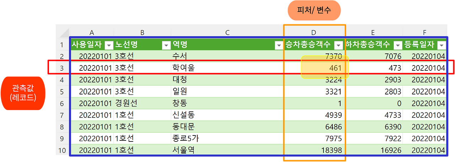The image size is (455, 162).
Task: Click the 승차총승객수 header cell text
Action: 308,45
